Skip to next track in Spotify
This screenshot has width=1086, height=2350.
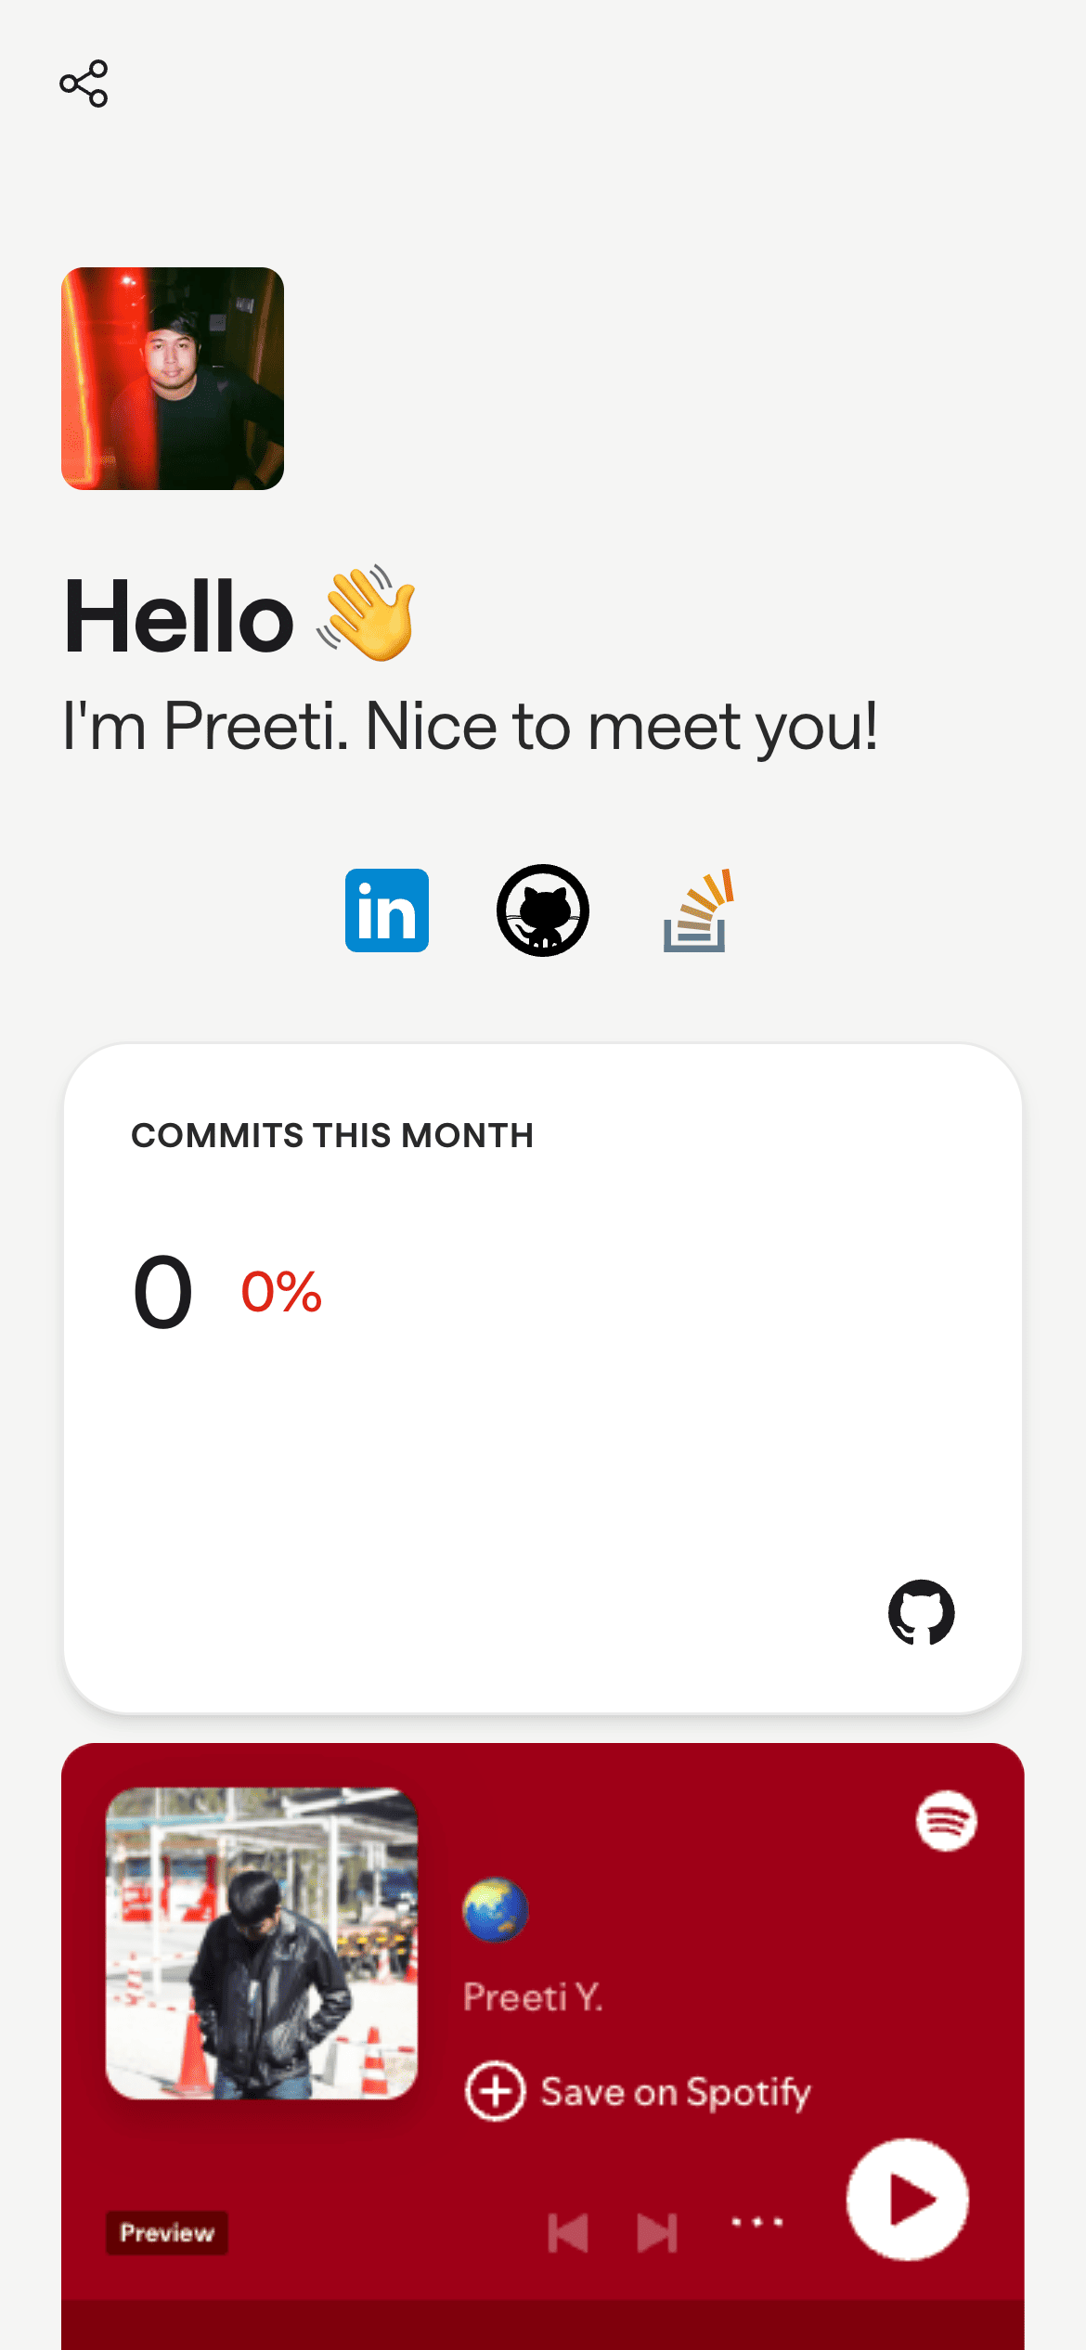pos(657,2232)
